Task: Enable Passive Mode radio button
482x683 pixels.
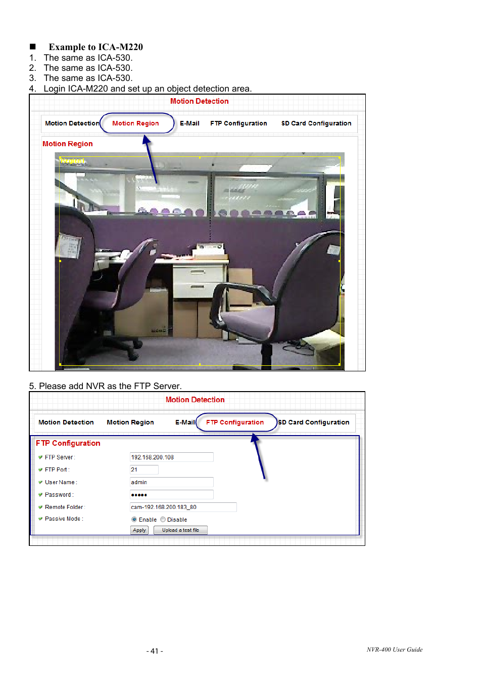Action: pyautogui.click(x=134, y=520)
